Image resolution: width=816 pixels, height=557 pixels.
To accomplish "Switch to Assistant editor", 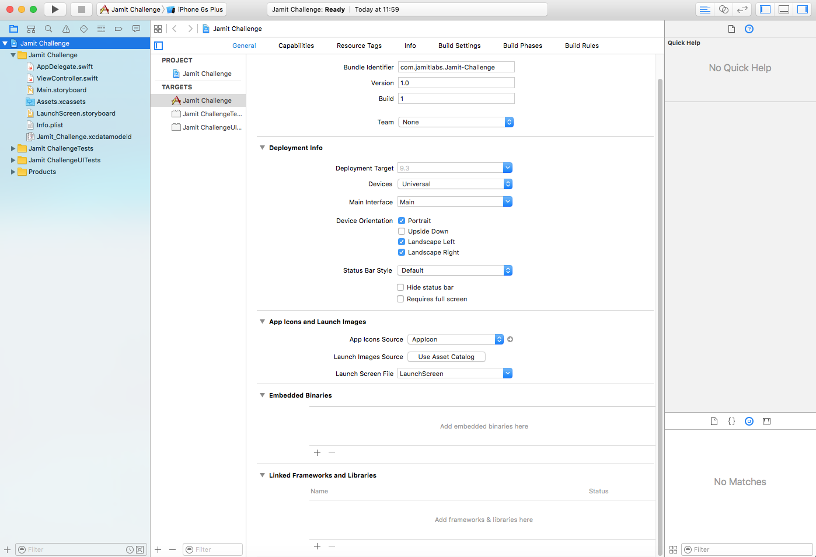I will click(x=724, y=9).
